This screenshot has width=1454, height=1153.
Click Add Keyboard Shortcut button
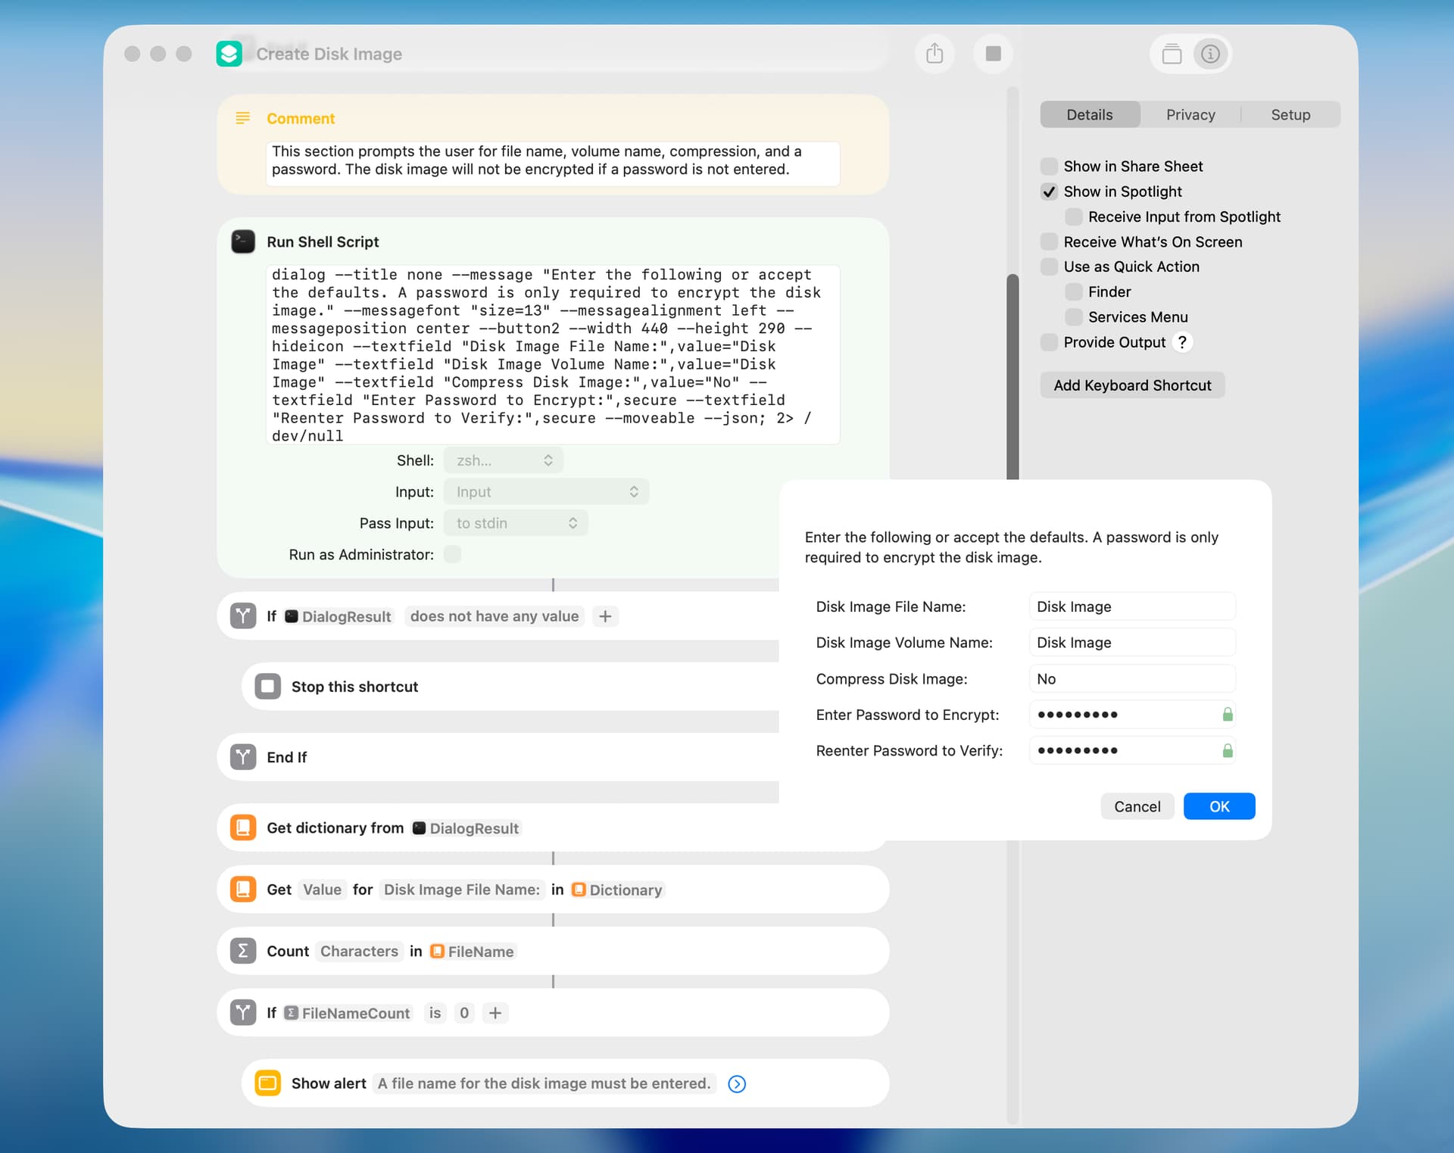click(x=1131, y=385)
